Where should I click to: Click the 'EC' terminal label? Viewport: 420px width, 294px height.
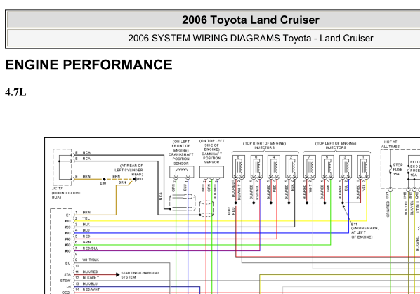[67, 263]
